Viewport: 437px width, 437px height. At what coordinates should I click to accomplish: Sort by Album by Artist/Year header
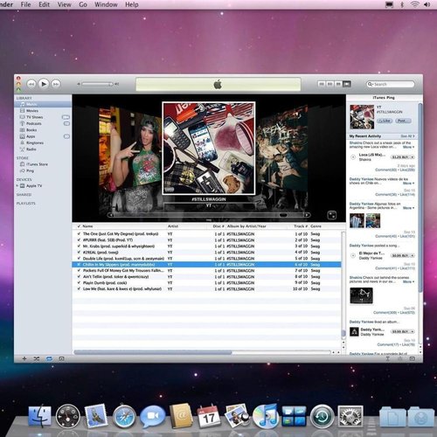click(x=256, y=226)
